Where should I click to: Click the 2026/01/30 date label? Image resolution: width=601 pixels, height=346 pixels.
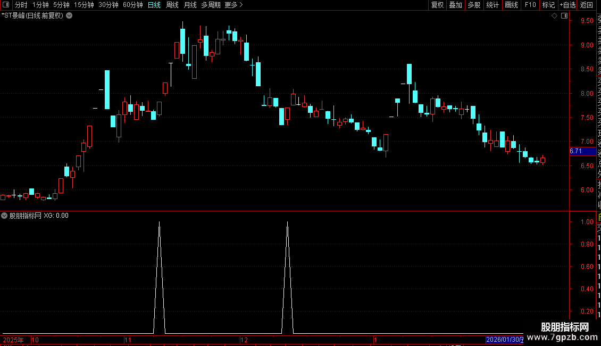click(504, 340)
